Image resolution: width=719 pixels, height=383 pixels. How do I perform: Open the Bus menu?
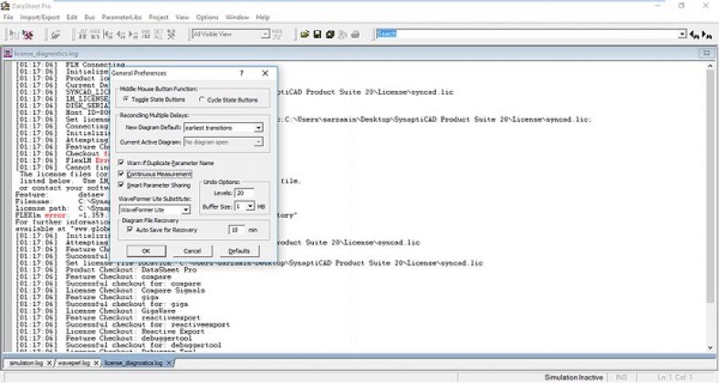click(x=89, y=17)
